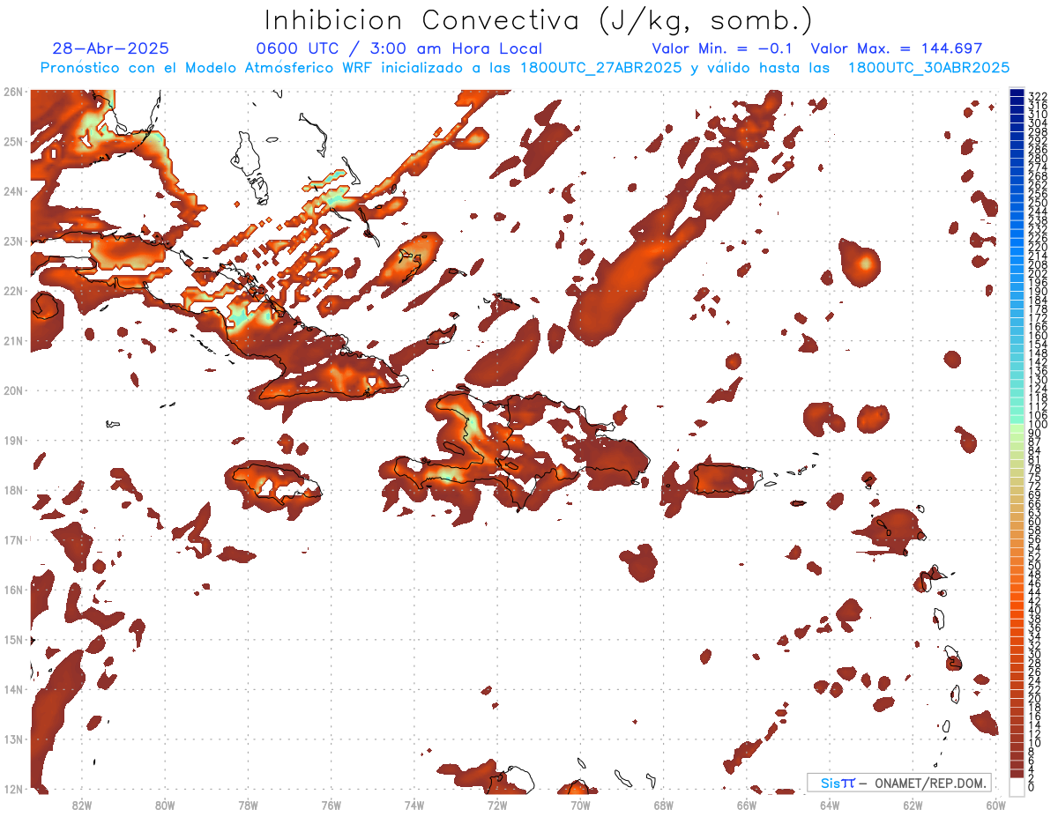Click the '13N' latitude label
The width and height of the screenshot is (1058, 817).
12,739
